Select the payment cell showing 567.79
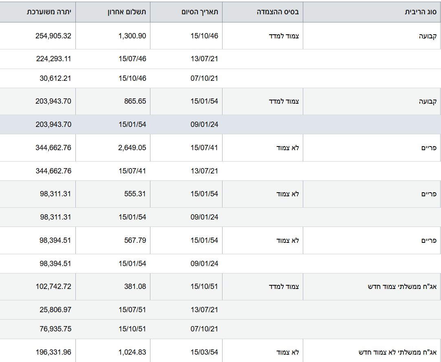This screenshot has height=362, width=441. tap(136, 240)
